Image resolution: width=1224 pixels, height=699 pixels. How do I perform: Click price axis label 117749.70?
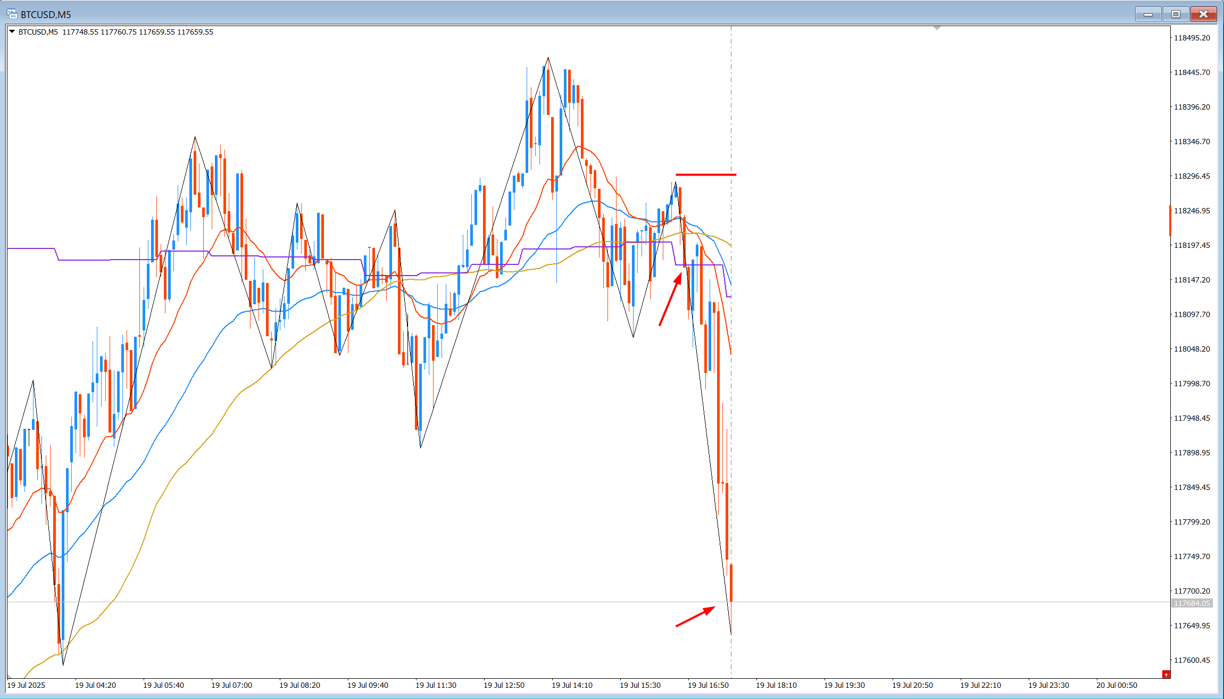tap(1192, 556)
